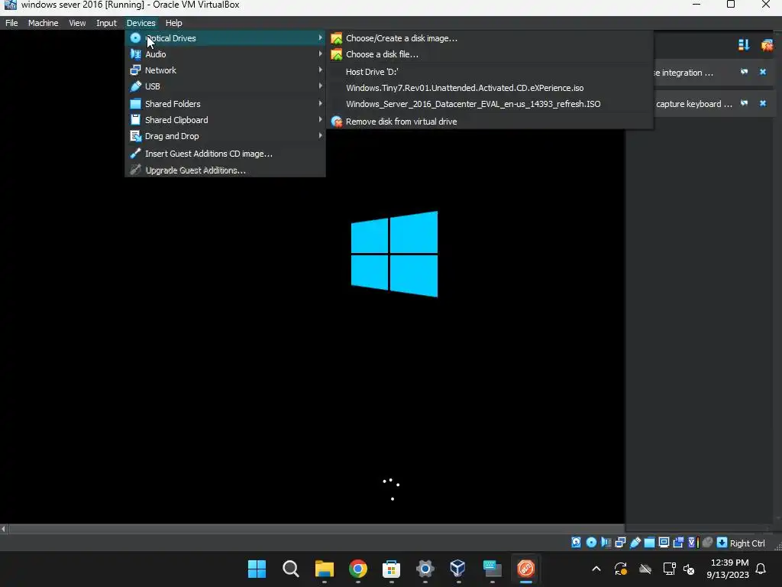Viewport: 782px width, 587px height.
Task: Click the notification sort/filter icon
Action: (744, 45)
